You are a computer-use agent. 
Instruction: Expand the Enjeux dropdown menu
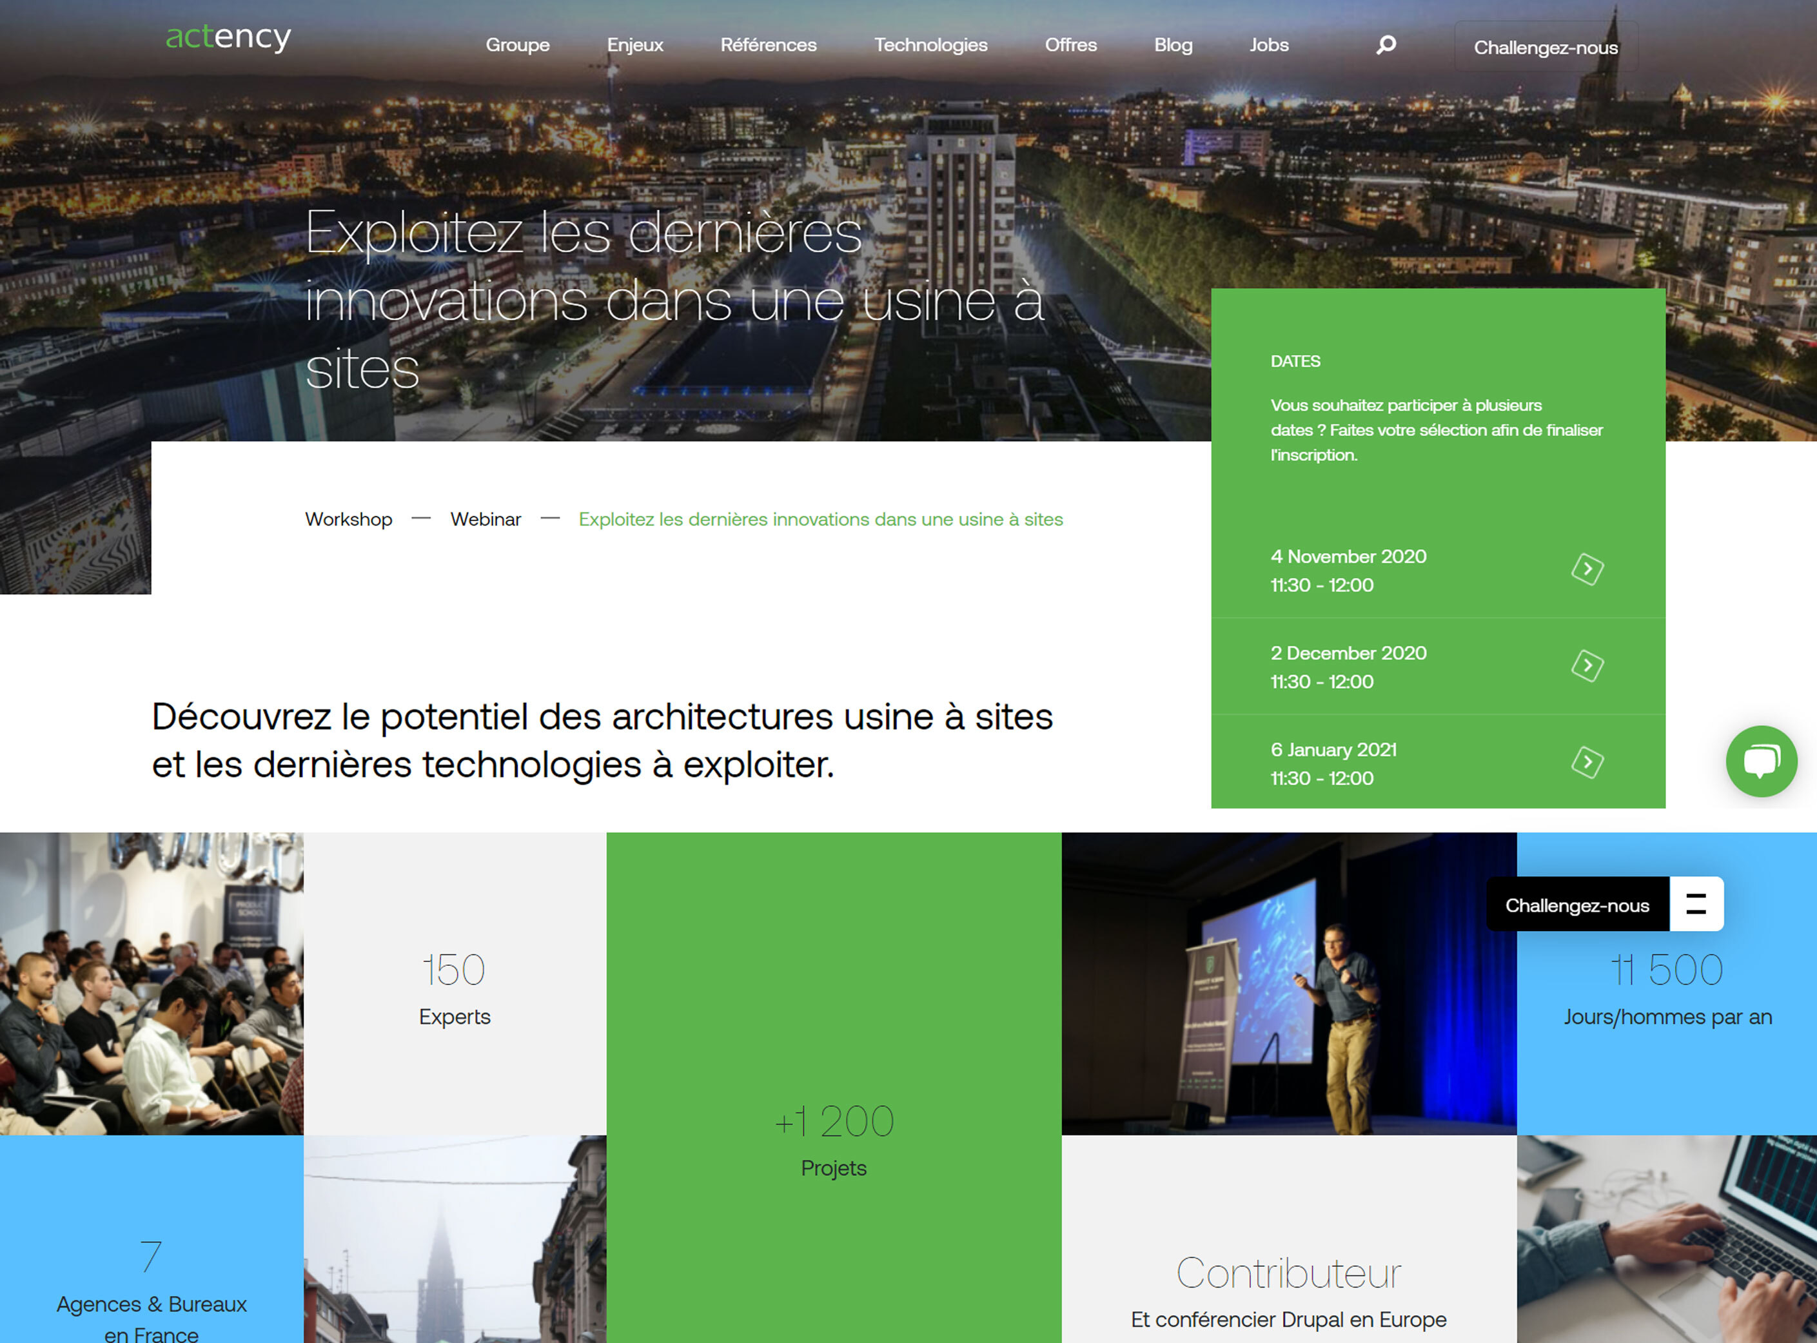[633, 46]
